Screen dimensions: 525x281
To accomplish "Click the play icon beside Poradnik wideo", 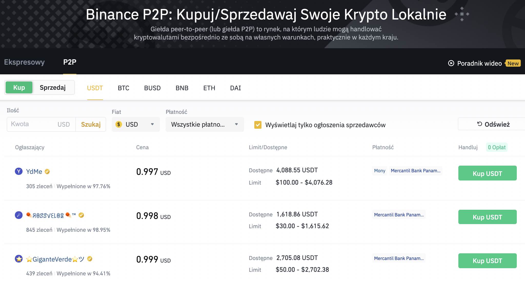I will (451, 63).
